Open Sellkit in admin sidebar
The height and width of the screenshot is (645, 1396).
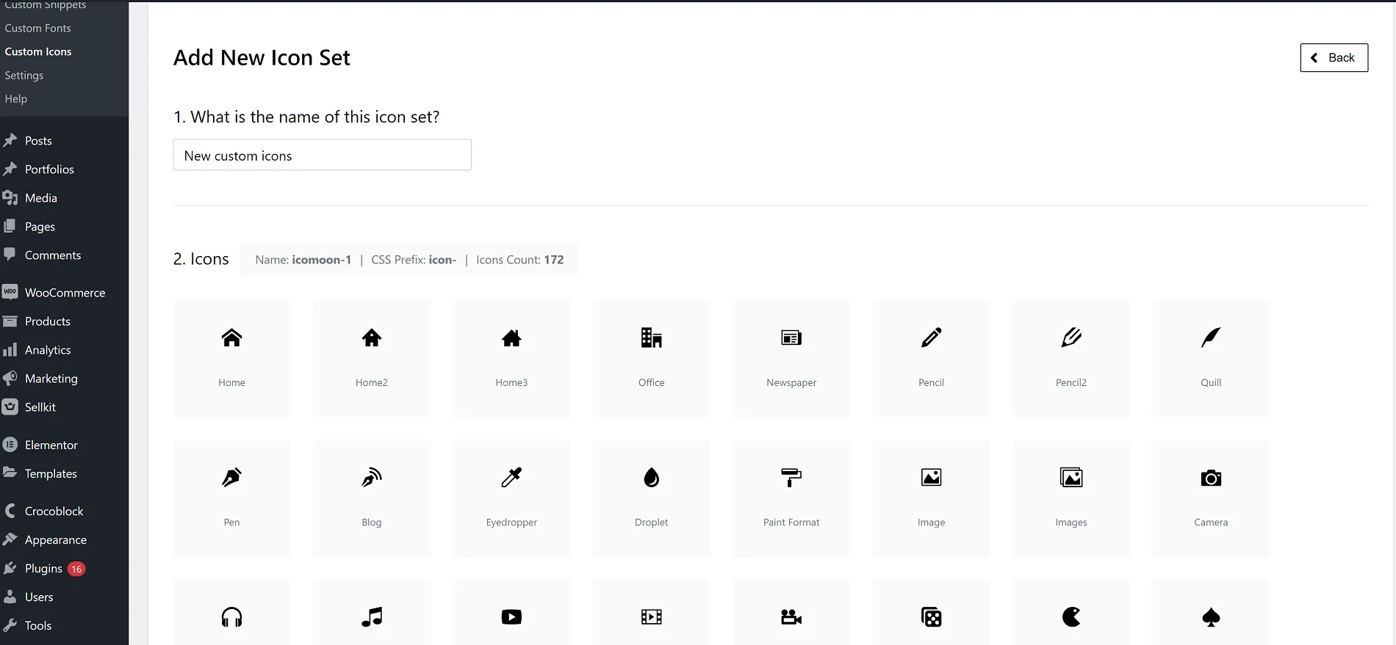pos(40,407)
